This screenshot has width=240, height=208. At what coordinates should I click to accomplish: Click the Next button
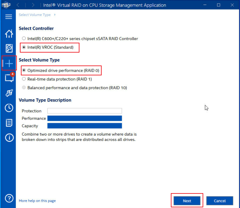click(187, 201)
